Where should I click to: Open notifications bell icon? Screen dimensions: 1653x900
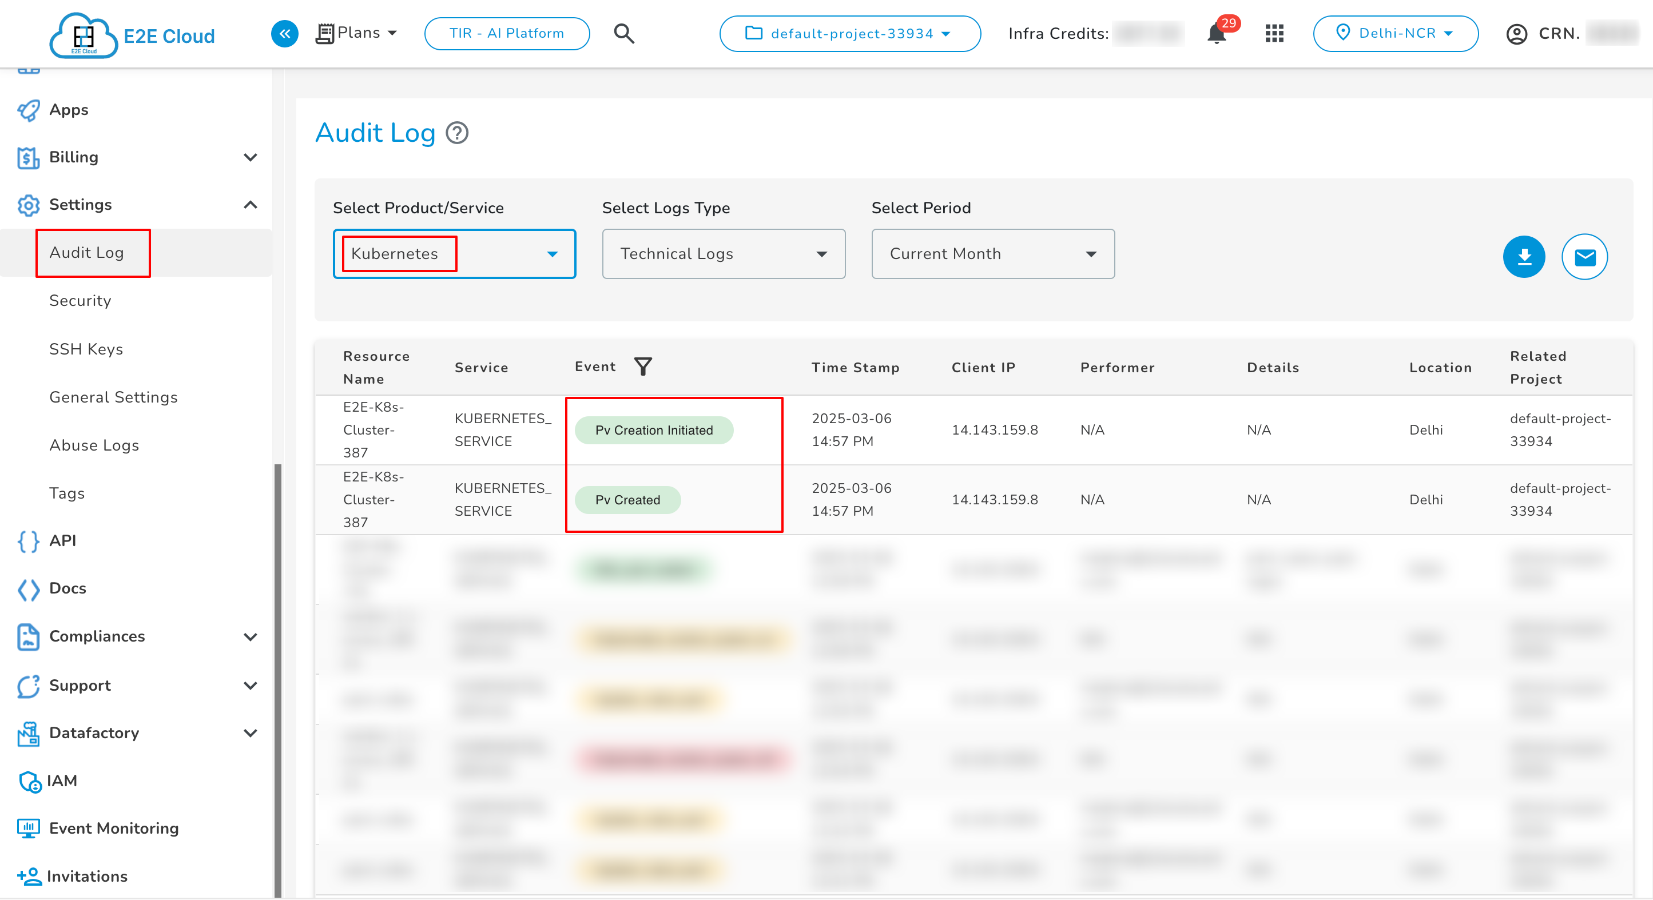coord(1217,33)
